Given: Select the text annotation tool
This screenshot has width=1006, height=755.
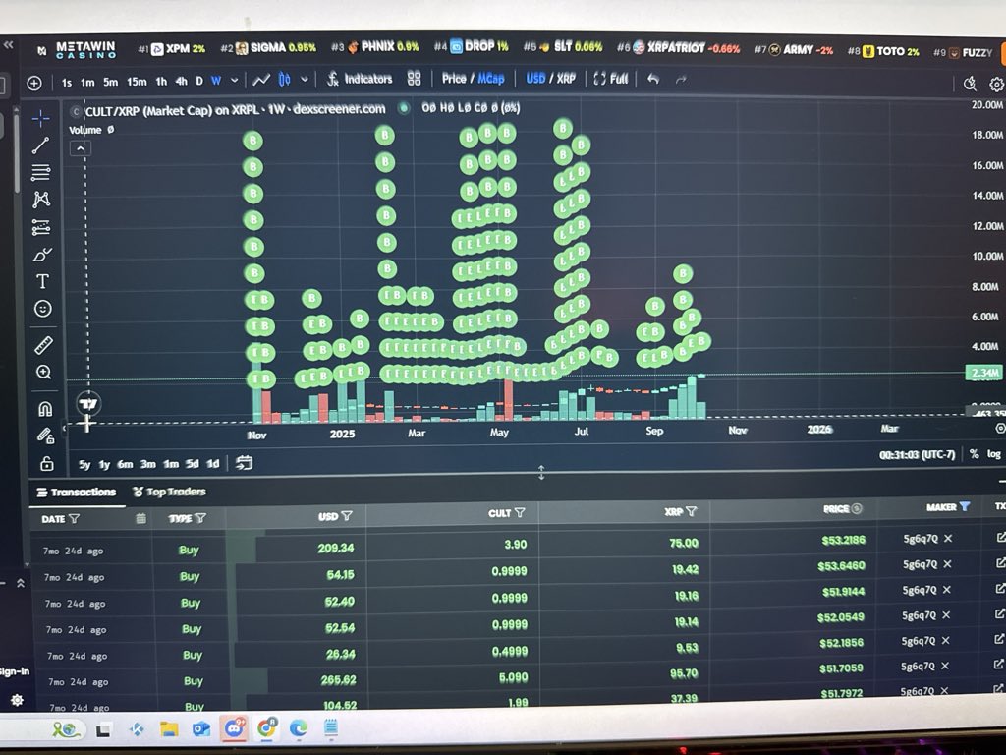Looking at the screenshot, I should pyautogui.click(x=41, y=280).
